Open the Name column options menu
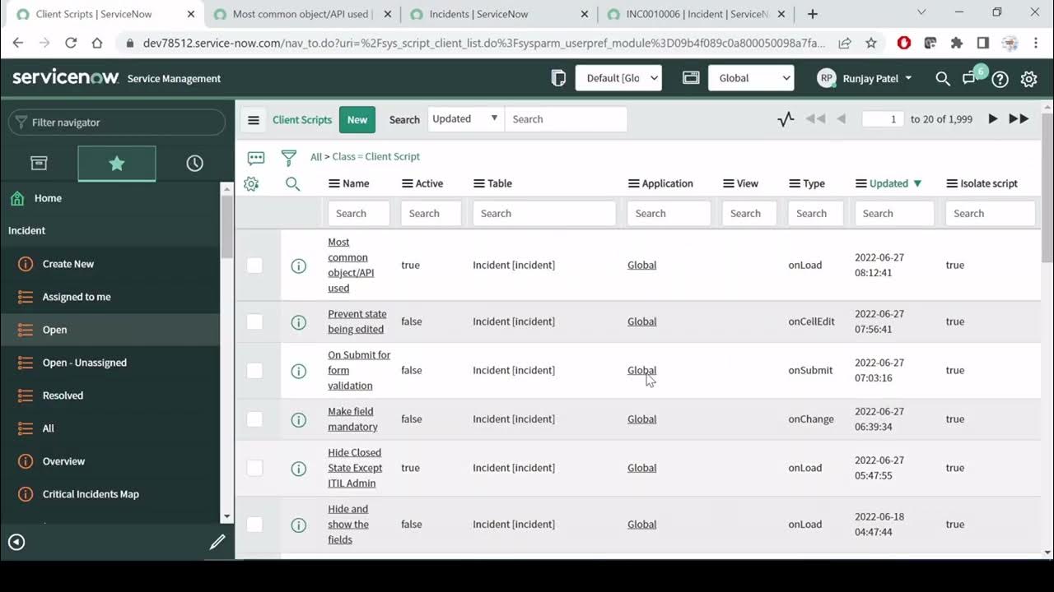The image size is (1054, 592). click(334, 183)
